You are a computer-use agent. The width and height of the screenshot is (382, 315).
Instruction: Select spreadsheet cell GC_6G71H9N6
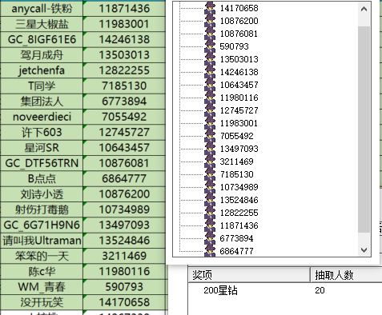[x=42, y=225]
